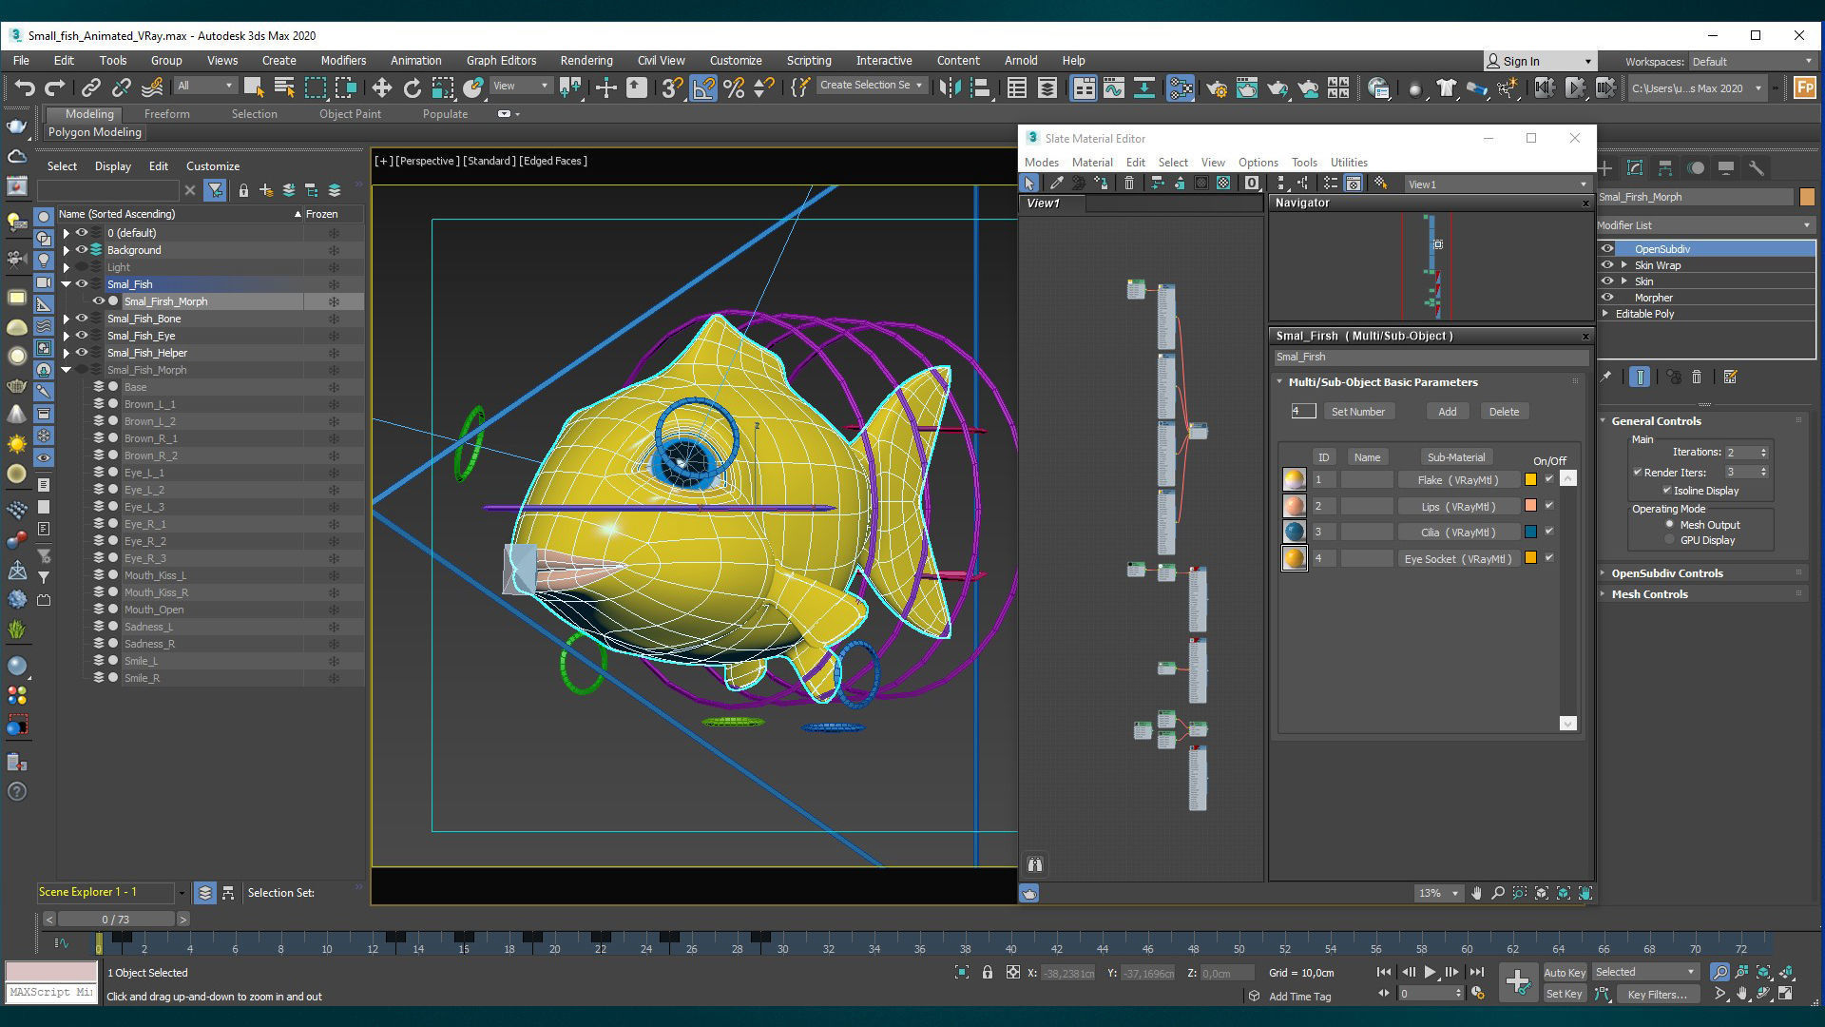Open the Hierarchy tab in command panel

1665,168
